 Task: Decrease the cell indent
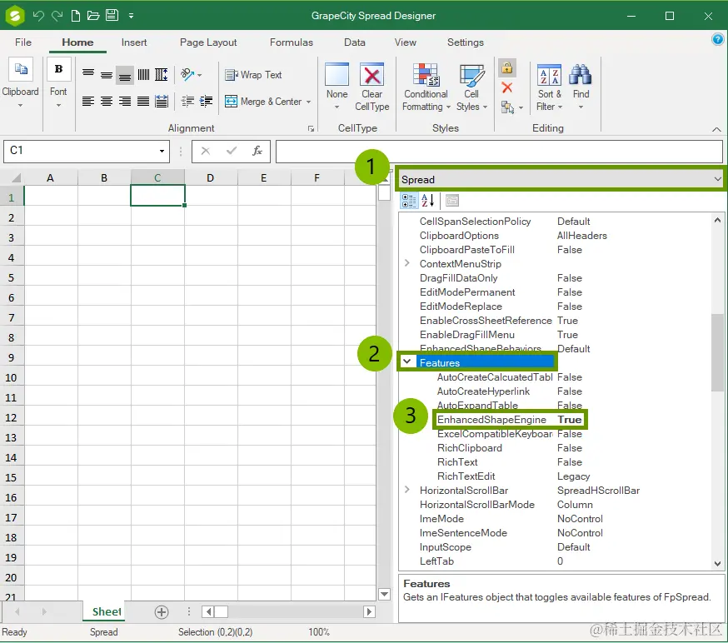point(187,102)
